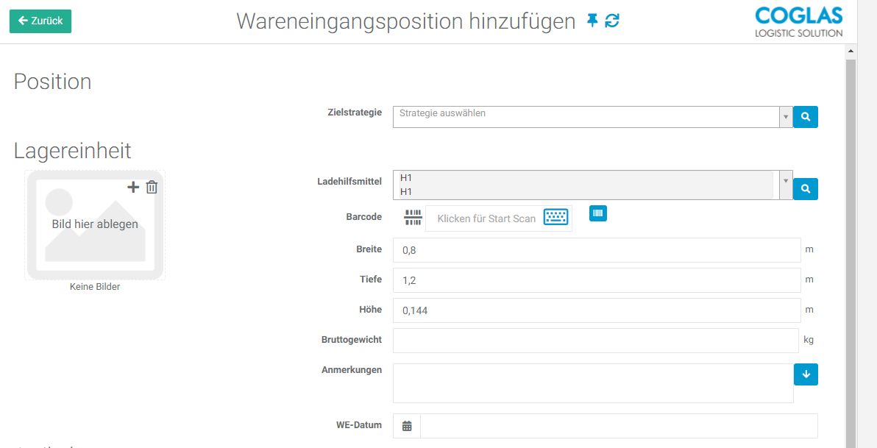Click the barcode scanner icon beside the Barcode label
The width and height of the screenshot is (877, 448).
(413, 218)
